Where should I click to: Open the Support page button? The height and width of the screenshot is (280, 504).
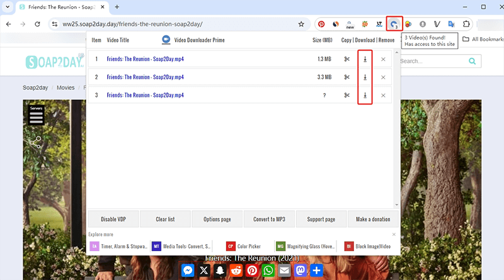[321, 219]
